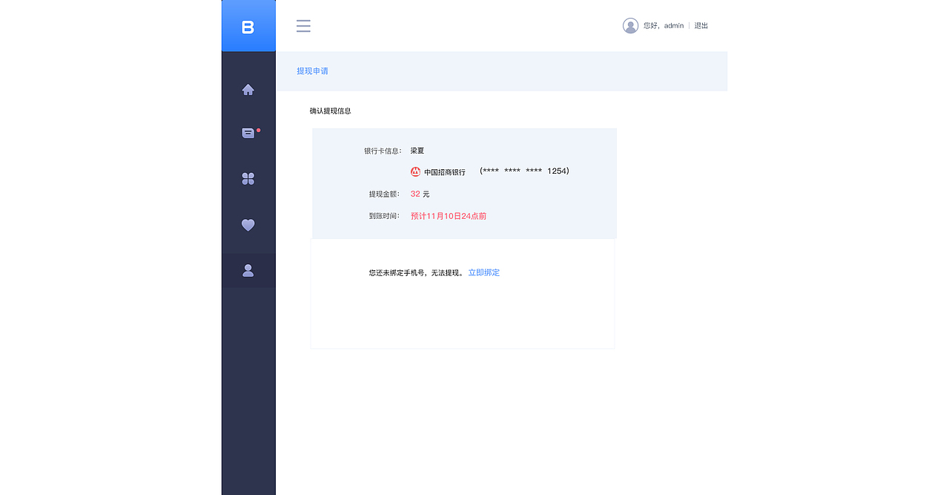Open the four-leaf apps icon in sidebar
The width and height of the screenshot is (949, 495).
[248, 179]
